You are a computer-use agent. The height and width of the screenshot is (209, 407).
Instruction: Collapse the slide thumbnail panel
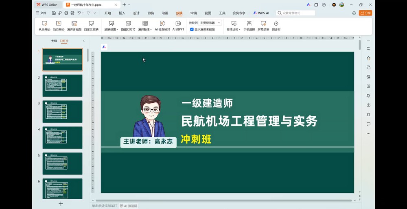pyautogui.click(x=84, y=41)
